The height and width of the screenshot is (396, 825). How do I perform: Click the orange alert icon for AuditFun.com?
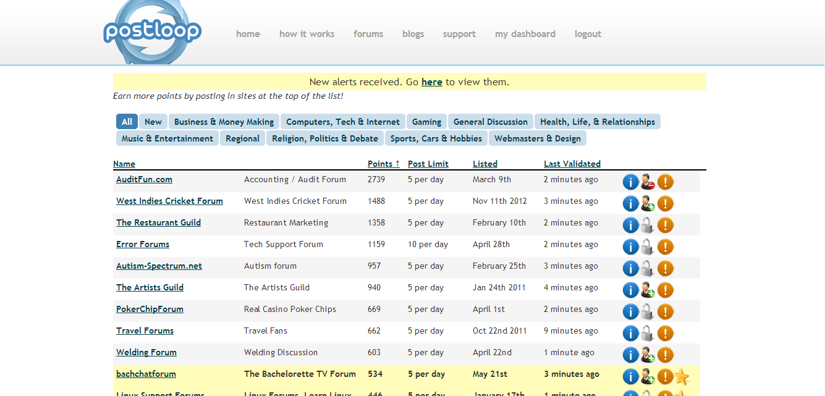(666, 182)
